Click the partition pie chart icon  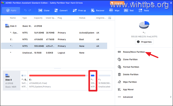pyautogui.click(x=144, y=25)
